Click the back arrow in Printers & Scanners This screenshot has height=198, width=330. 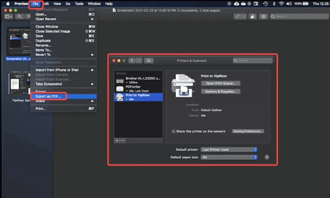click(x=132, y=60)
